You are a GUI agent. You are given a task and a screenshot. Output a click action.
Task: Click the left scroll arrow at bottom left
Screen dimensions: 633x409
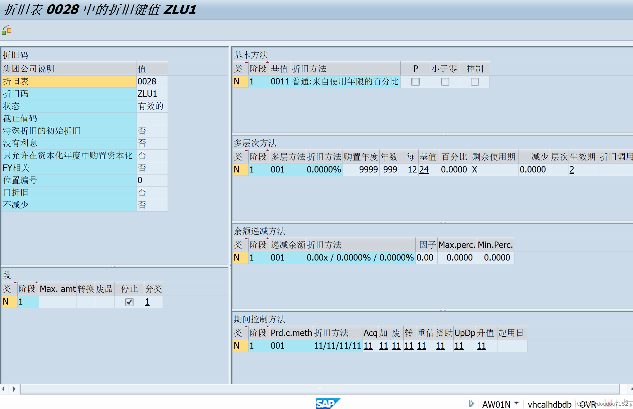click(x=4, y=389)
